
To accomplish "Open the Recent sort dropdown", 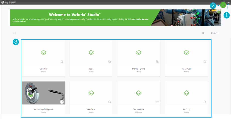I will pos(215,33).
